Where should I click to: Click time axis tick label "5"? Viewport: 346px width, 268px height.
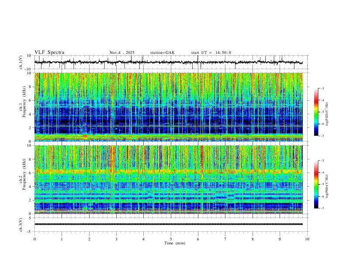[171, 239]
